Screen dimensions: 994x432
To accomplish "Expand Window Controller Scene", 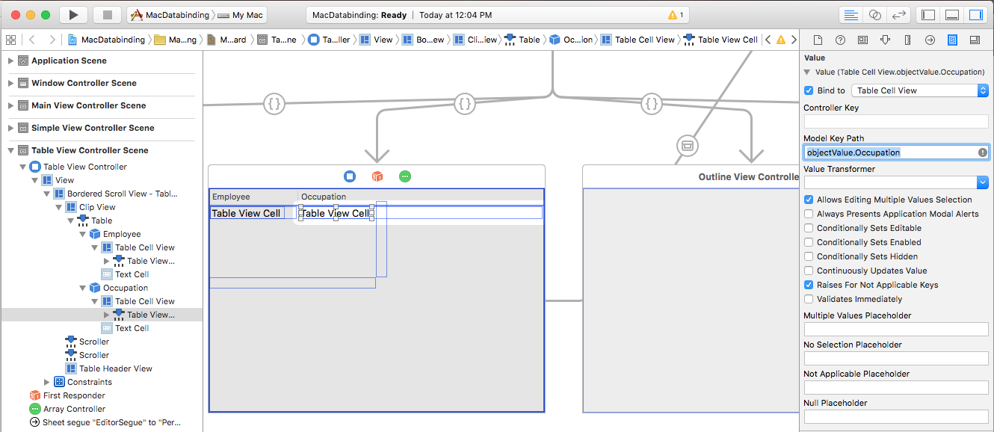I will click(10, 83).
